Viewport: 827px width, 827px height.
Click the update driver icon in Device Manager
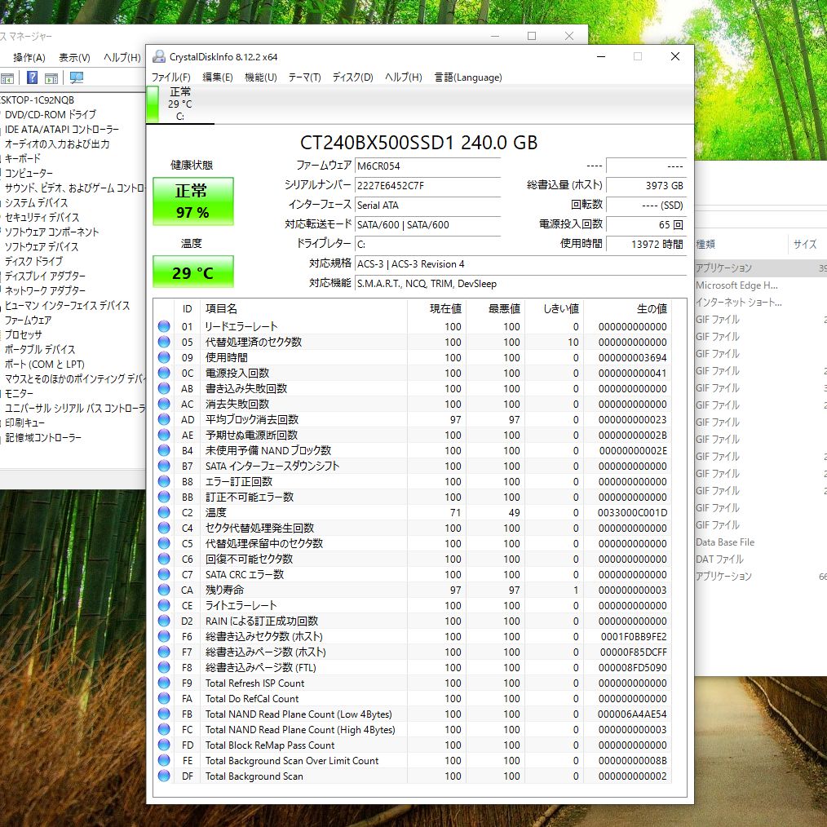51,77
